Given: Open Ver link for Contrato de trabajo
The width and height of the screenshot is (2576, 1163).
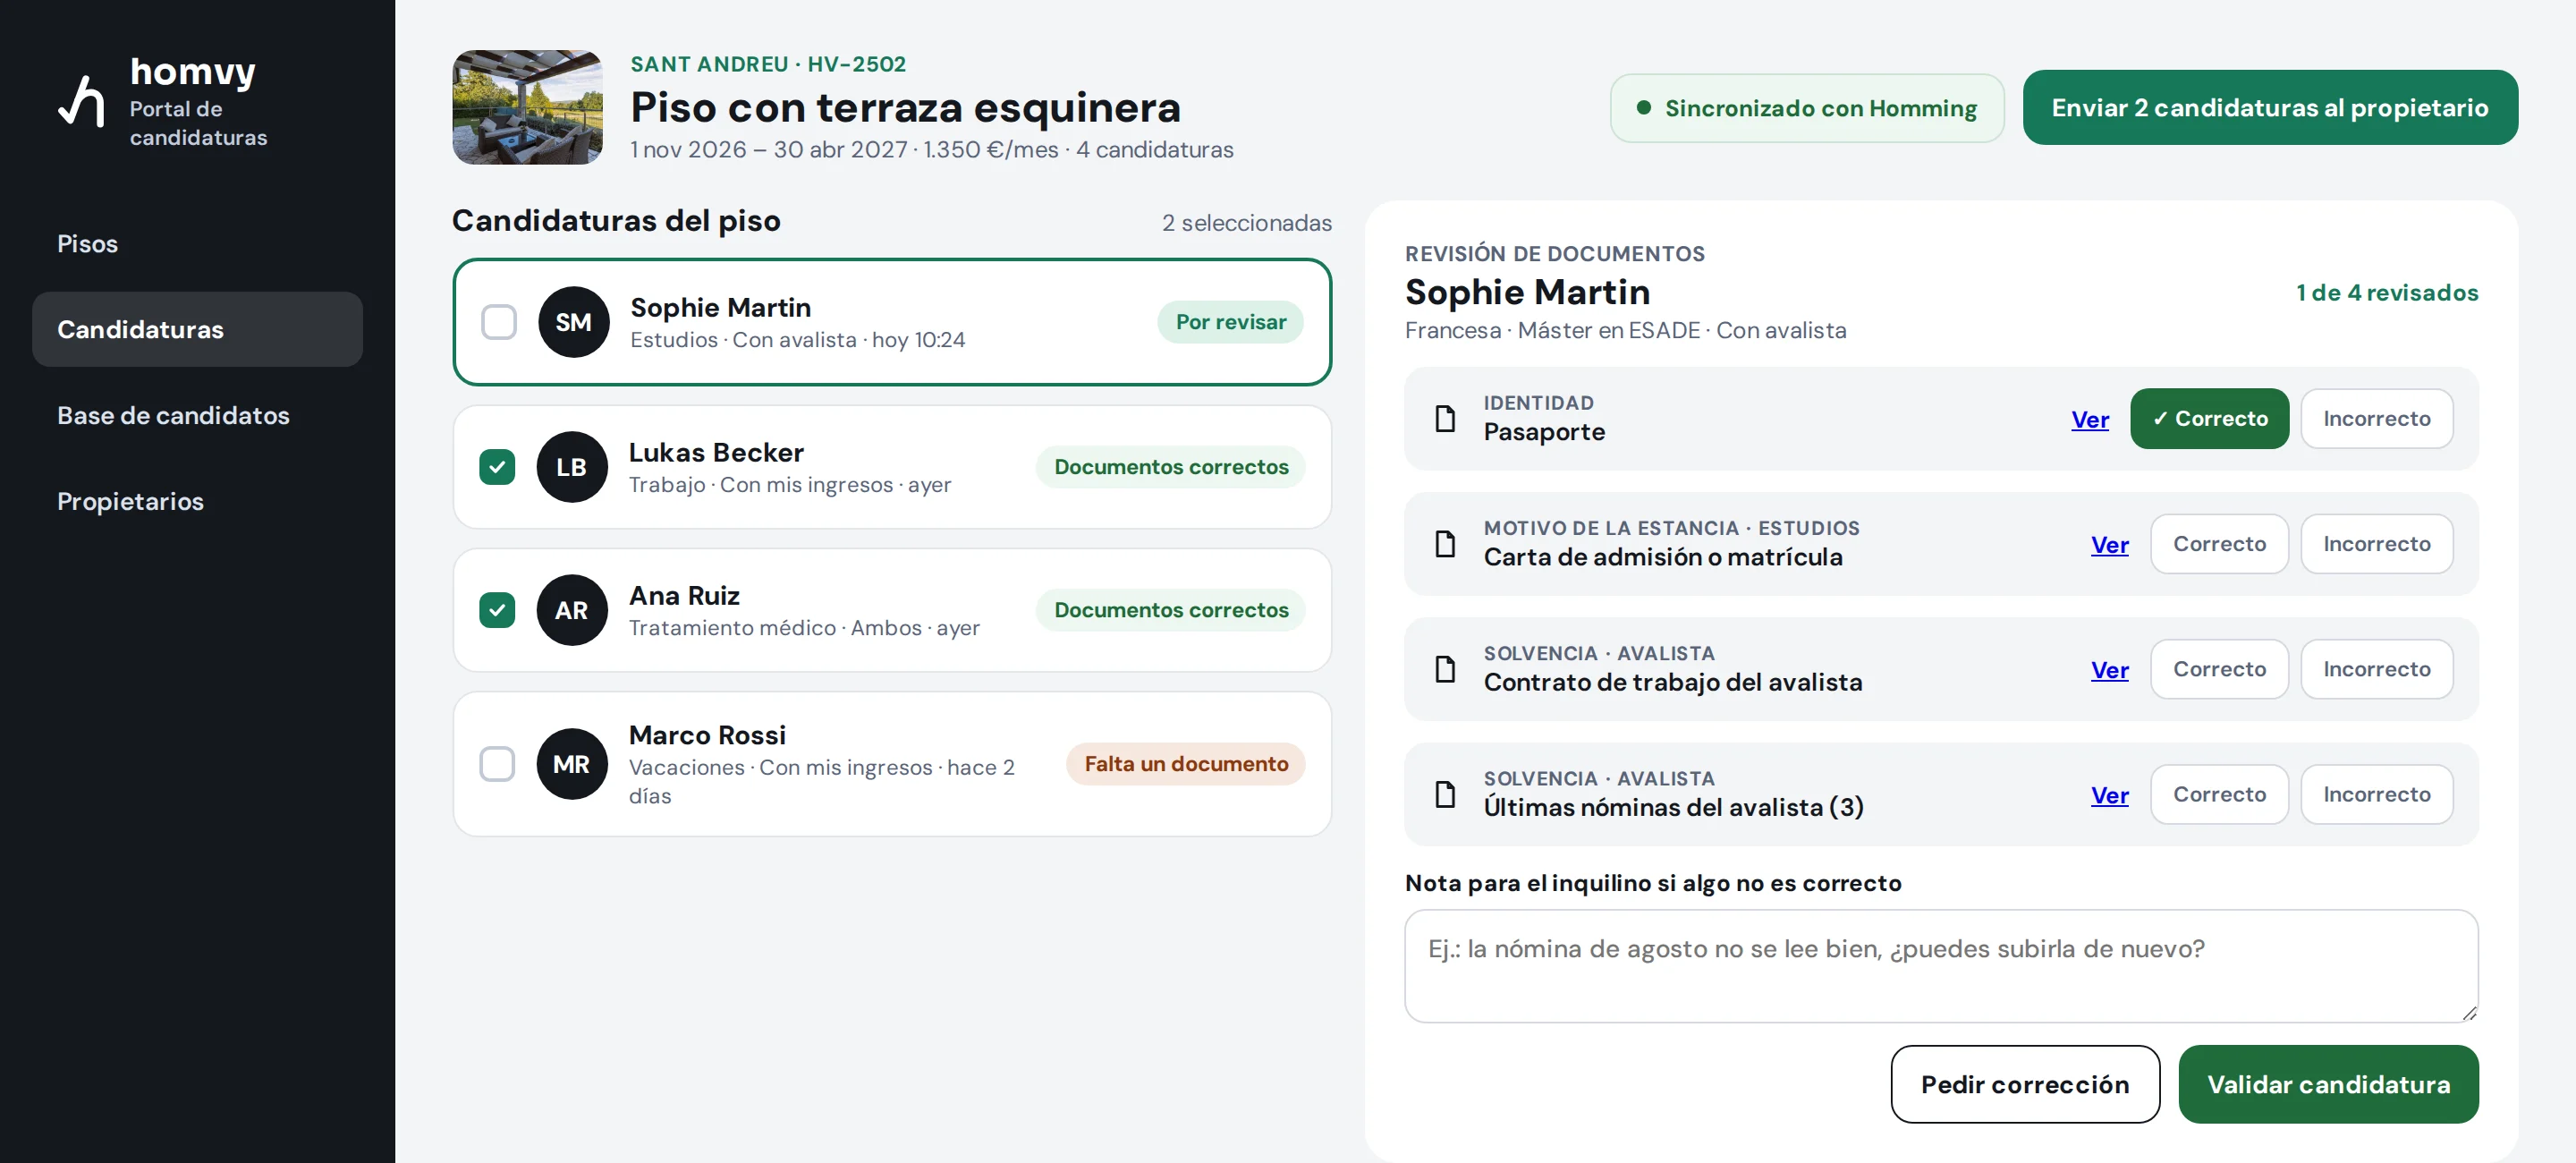Looking at the screenshot, I should pyautogui.click(x=2110, y=670).
